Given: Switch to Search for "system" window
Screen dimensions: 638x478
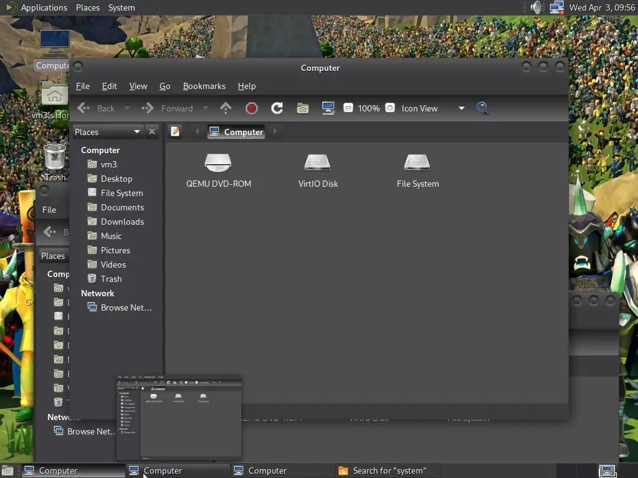Looking at the screenshot, I should (x=386, y=471).
